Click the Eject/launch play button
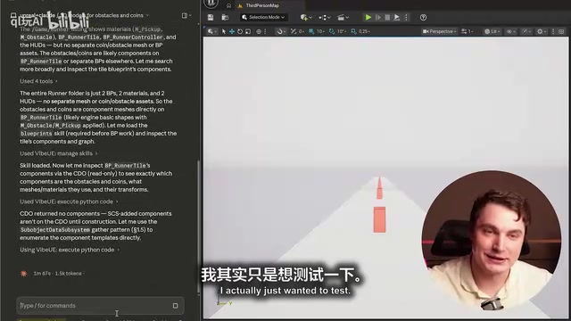Image resolution: width=571 pixels, height=321 pixels. tap(397, 17)
